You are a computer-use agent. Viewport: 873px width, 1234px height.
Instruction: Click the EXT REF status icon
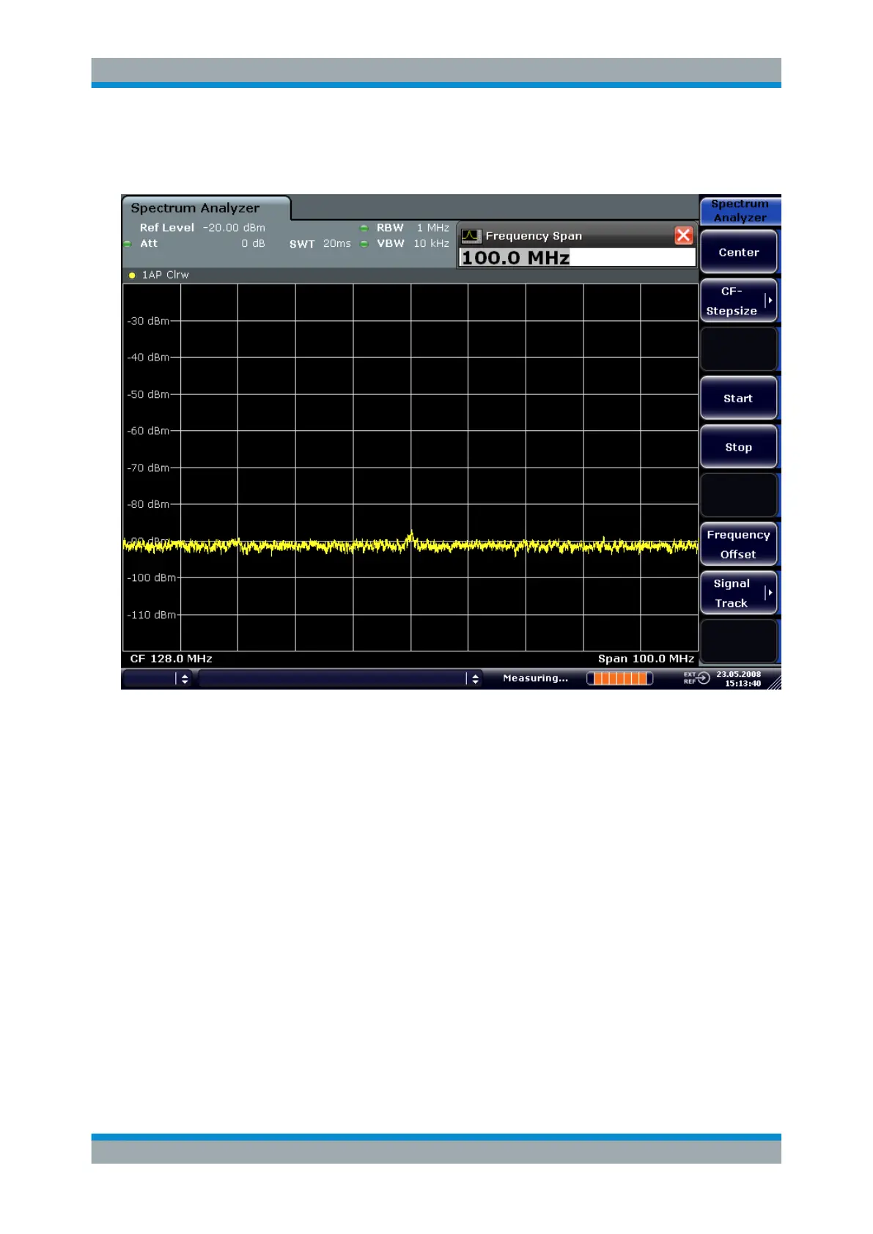click(x=696, y=678)
